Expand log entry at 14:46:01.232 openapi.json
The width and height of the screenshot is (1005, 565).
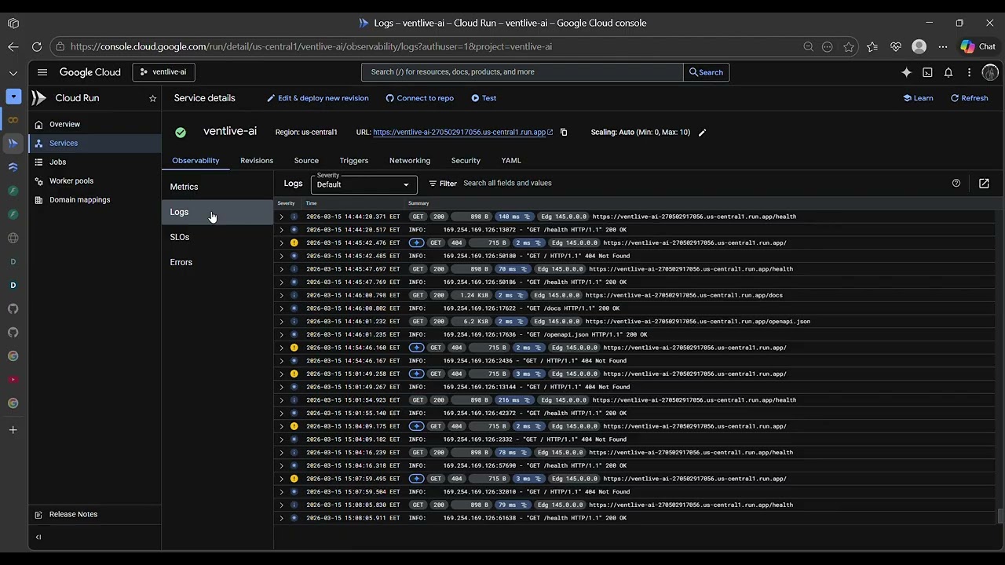tap(282, 322)
